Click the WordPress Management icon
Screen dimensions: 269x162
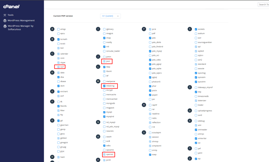(x=5, y=20)
